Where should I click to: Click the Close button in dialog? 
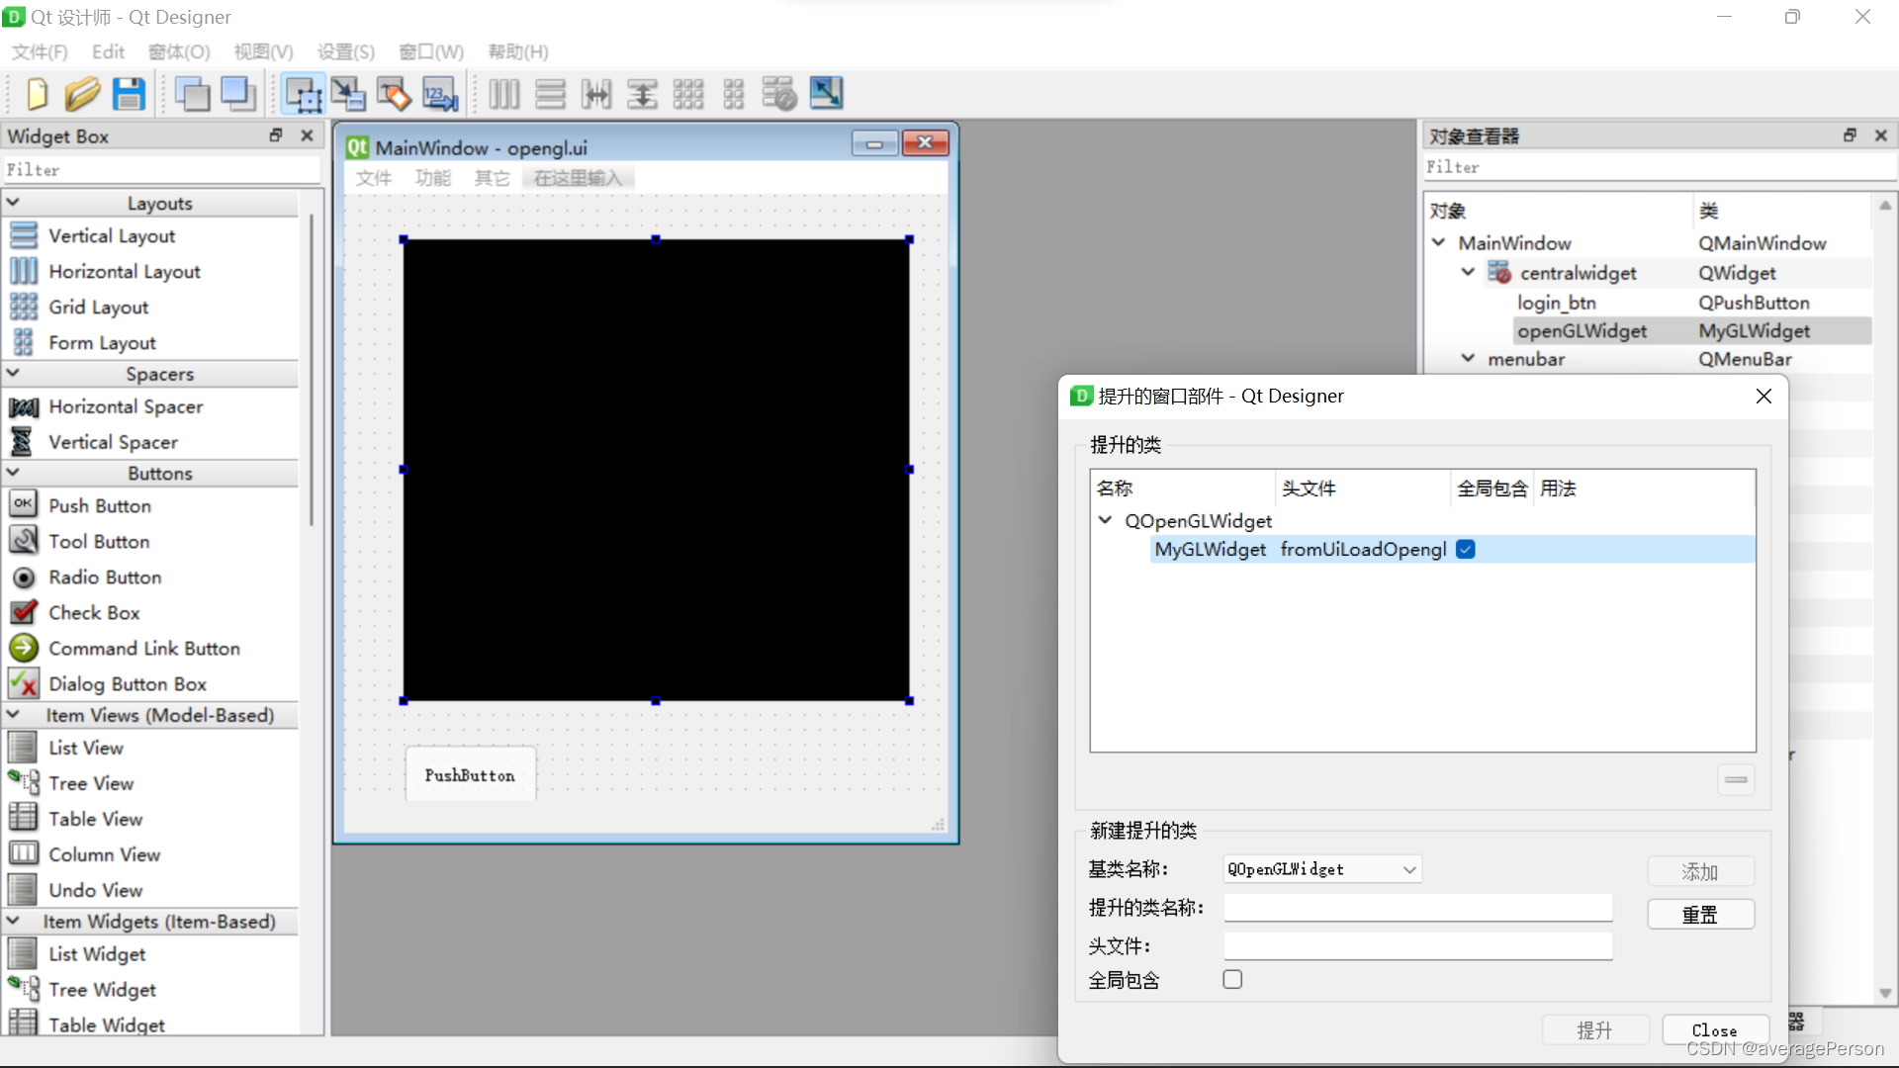1714,1030
